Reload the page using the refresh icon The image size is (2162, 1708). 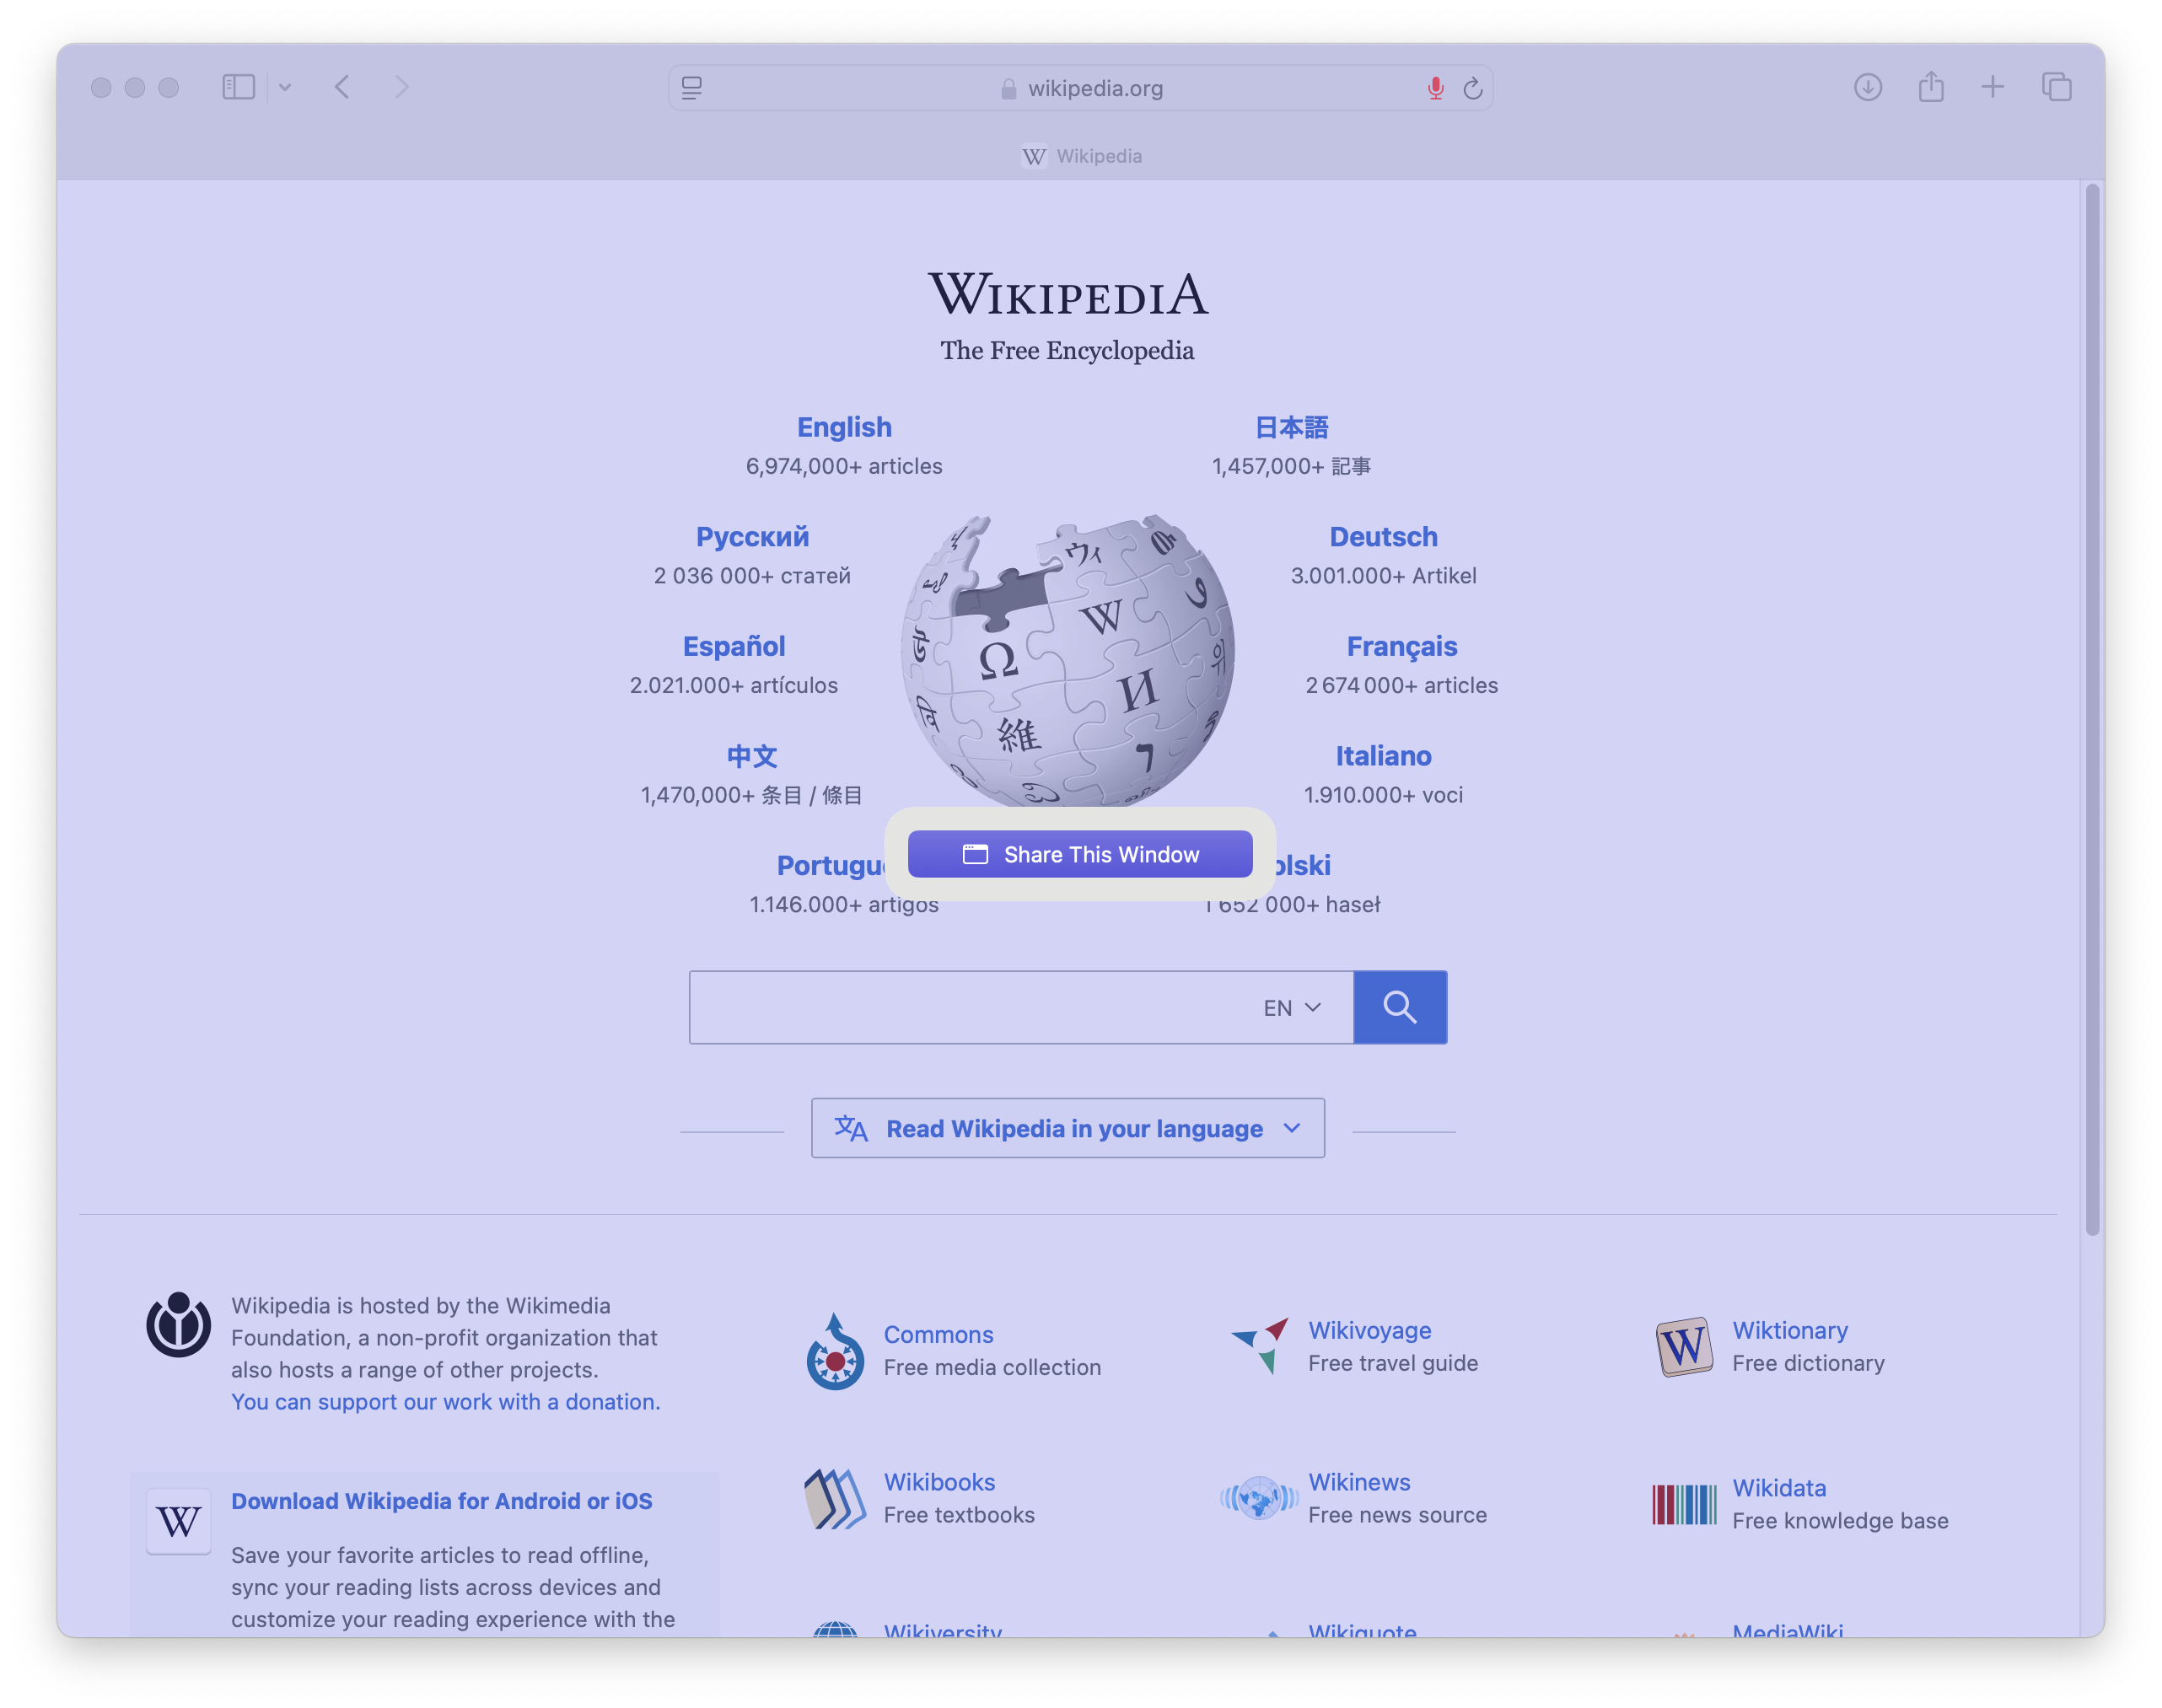tap(1472, 88)
